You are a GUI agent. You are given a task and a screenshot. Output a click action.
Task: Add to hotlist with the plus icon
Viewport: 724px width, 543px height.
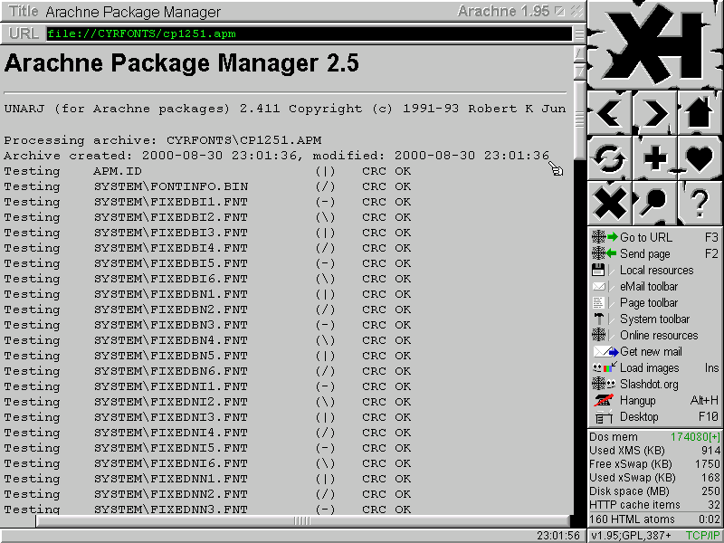tap(654, 158)
